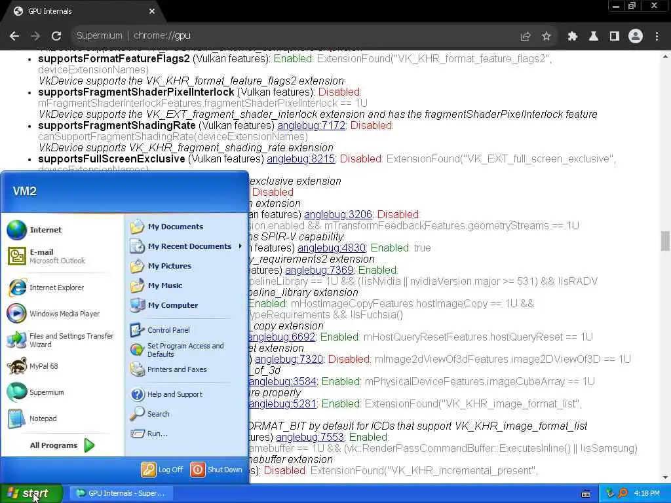The height and width of the screenshot is (503, 671).
Task: Open the Run... dialog
Action: 186,434
